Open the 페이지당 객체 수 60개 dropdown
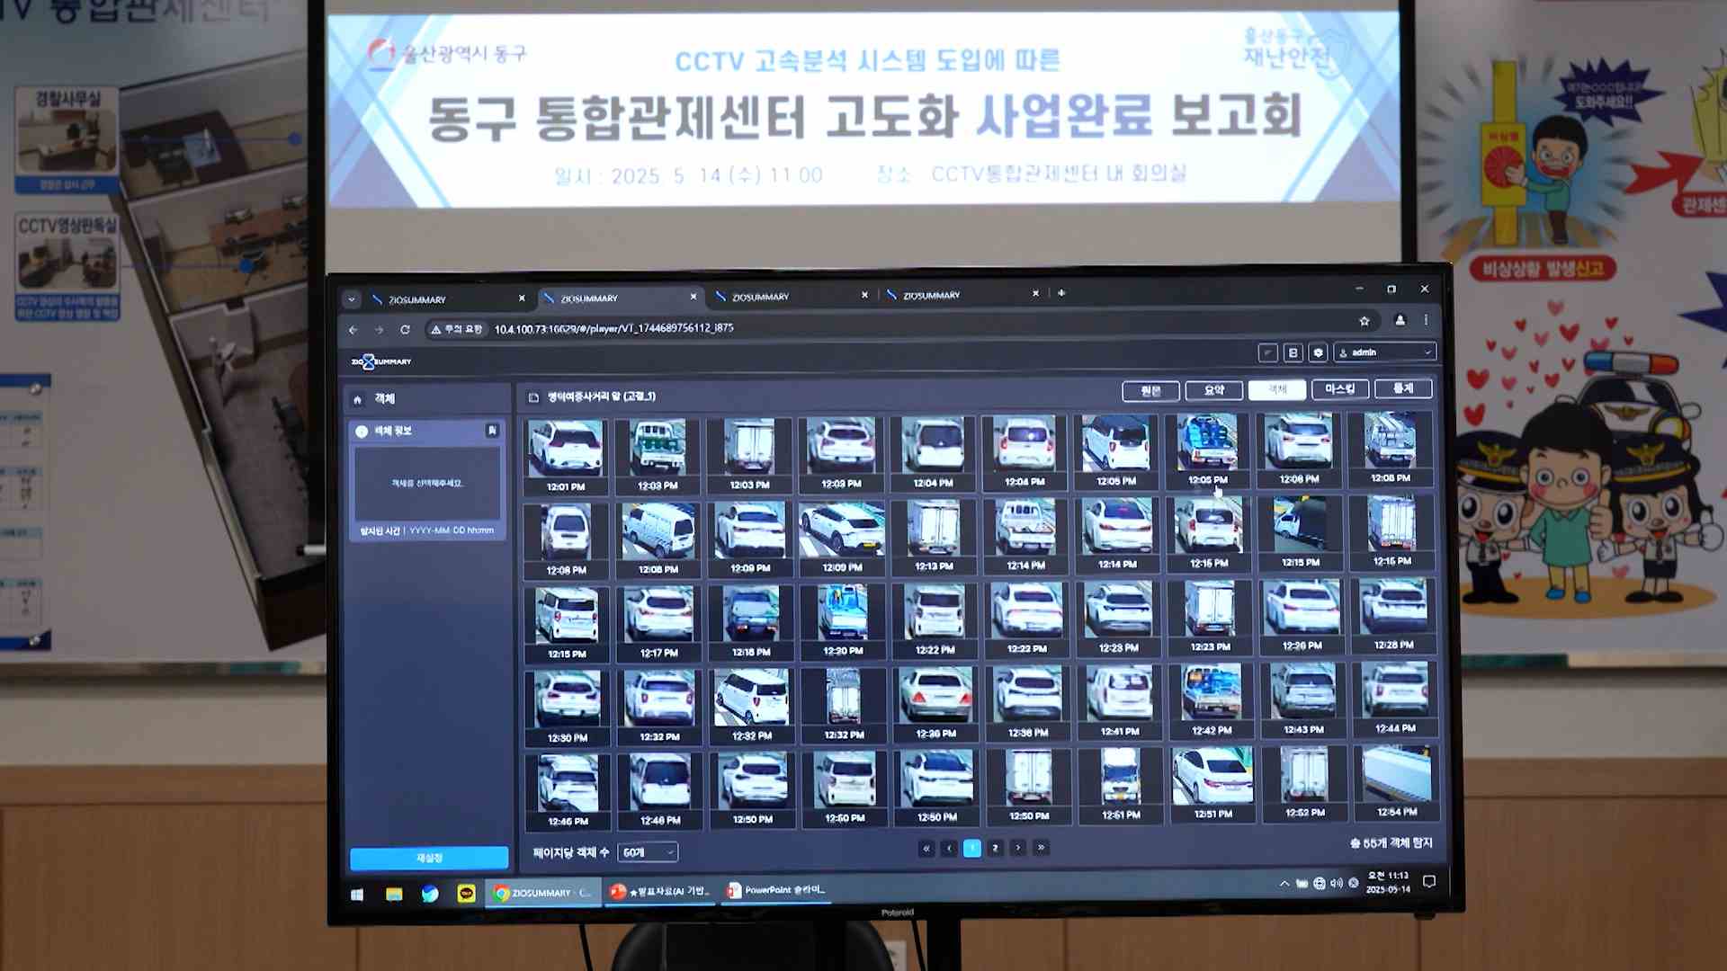Image resolution: width=1727 pixels, height=971 pixels. click(x=648, y=852)
